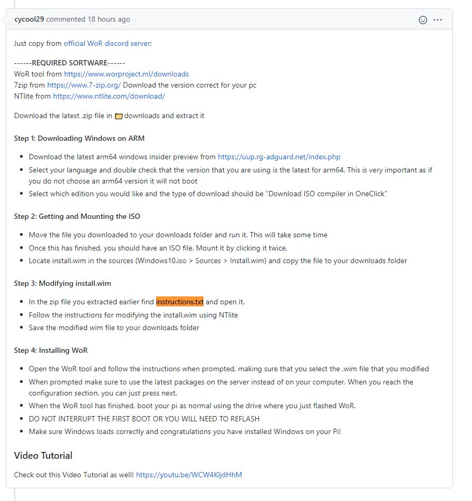This screenshot has height=501, width=472.
Task: Open the uup.rg-adguard.net index link
Action: [x=278, y=157]
